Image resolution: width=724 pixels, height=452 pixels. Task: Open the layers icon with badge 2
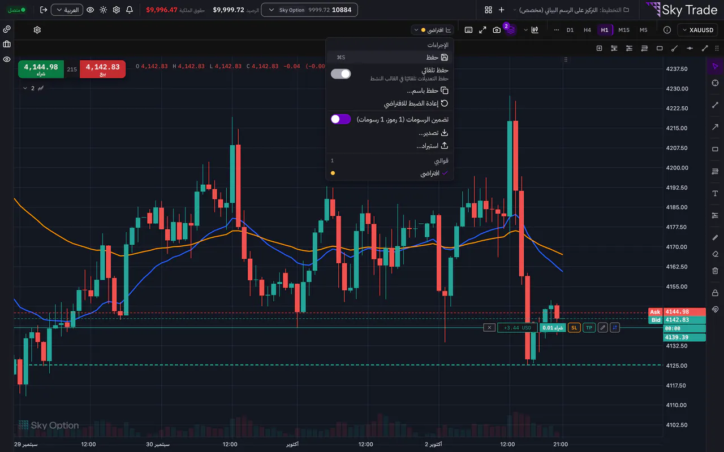[x=510, y=29]
